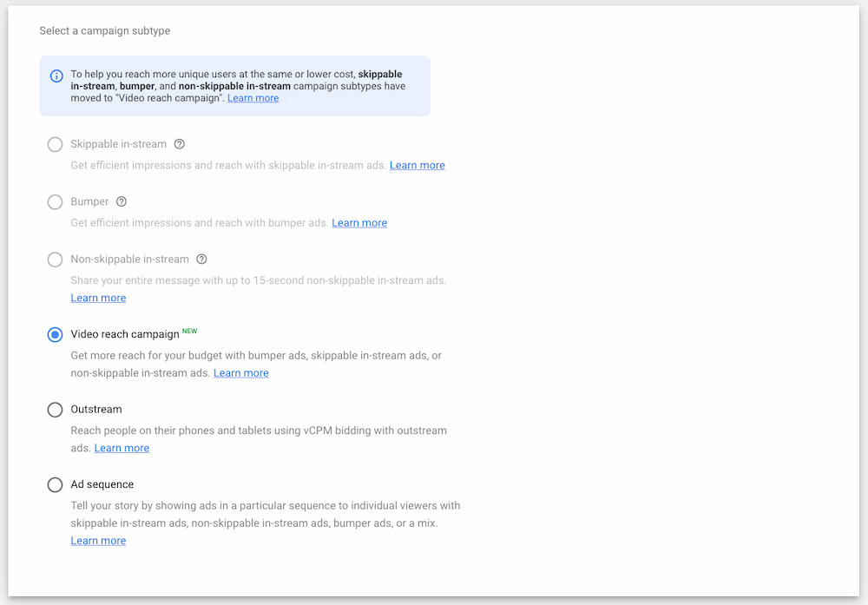Open Learn more for Video reach campaign

(240, 372)
